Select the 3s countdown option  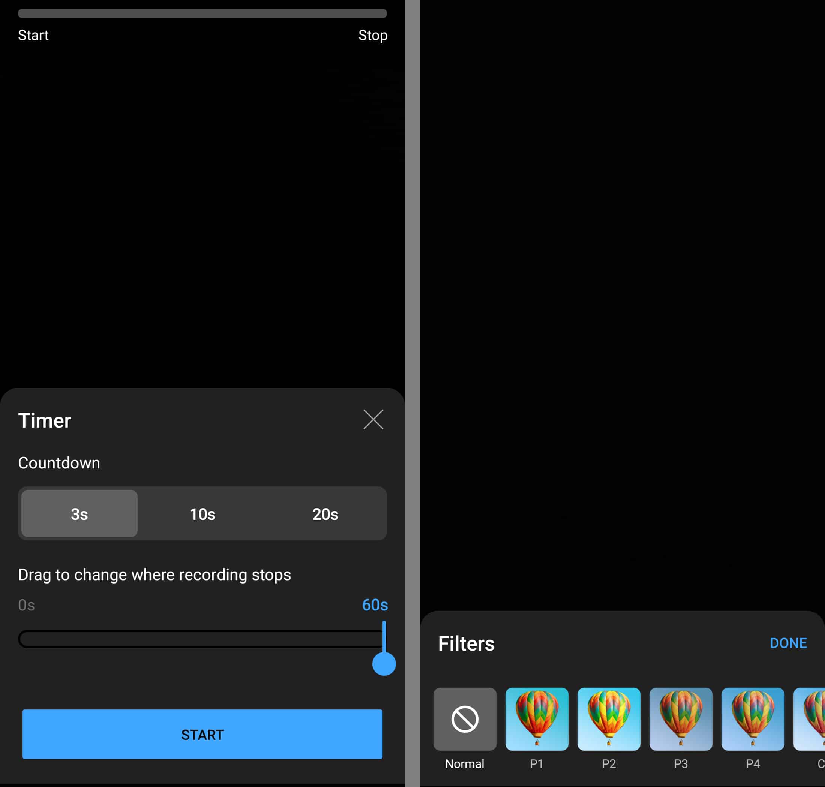[x=79, y=513]
